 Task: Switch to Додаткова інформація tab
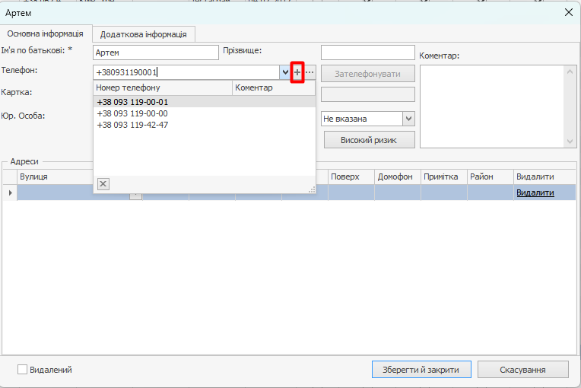click(x=144, y=34)
